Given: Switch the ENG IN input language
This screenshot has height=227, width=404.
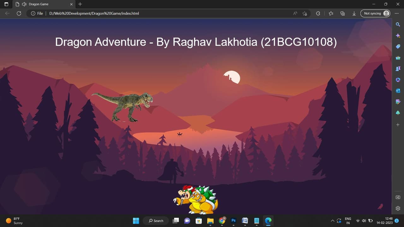Looking at the screenshot, I should (348, 221).
